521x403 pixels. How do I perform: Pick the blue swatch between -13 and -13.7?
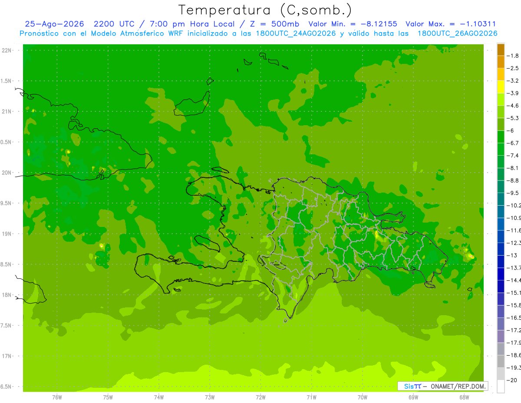tap(501, 262)
